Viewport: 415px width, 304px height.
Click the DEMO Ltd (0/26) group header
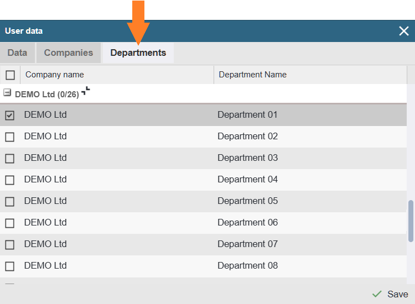pos(47,95)
